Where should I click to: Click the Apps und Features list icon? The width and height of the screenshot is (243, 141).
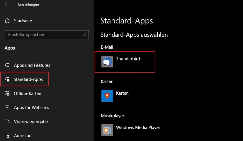pos(7,65)
